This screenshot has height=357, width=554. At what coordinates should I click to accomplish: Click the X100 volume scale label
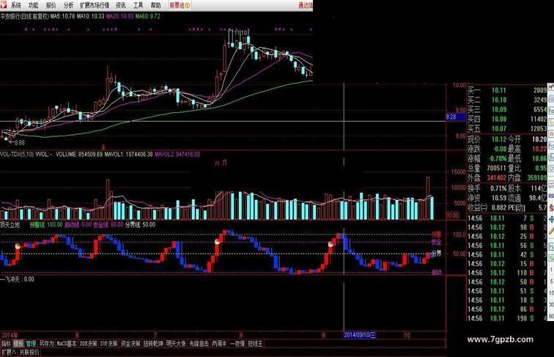pos(453,215)
